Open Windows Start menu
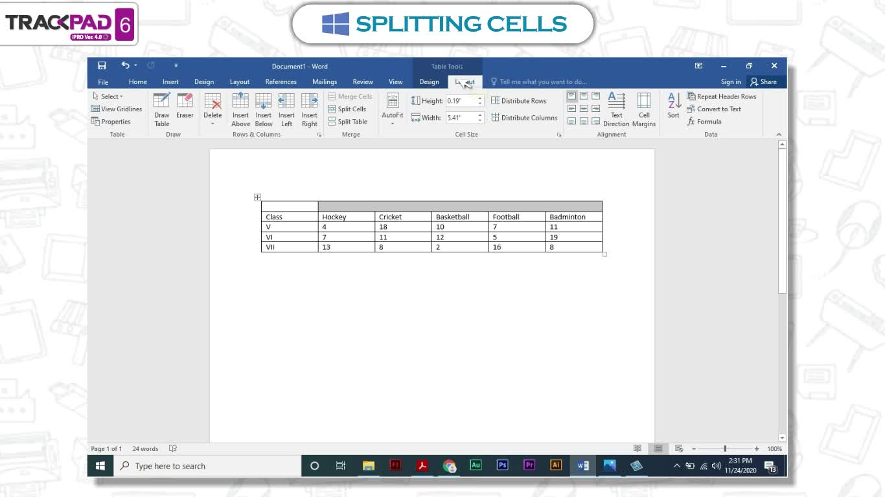885x497 pixels. pos(100,465)
